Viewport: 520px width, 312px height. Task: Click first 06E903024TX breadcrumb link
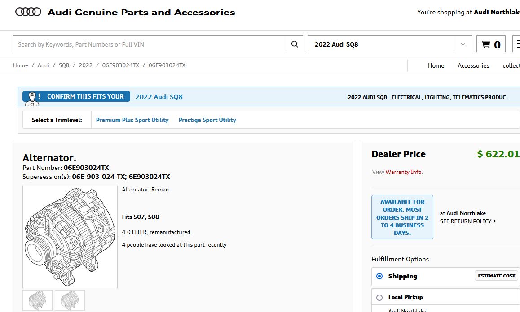click(121, 65)
